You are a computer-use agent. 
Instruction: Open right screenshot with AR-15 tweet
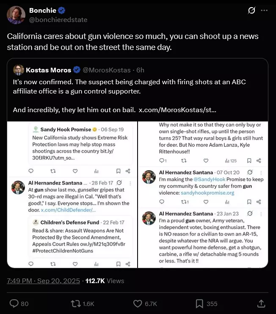click(x=203, y=194)
